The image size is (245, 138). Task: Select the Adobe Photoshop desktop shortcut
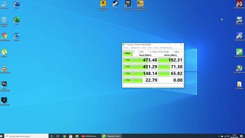(x=4, y=86)
